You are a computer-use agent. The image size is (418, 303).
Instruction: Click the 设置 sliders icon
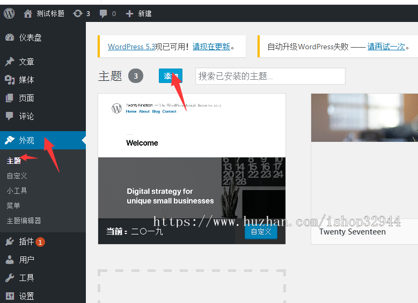(x=10, y=296)
